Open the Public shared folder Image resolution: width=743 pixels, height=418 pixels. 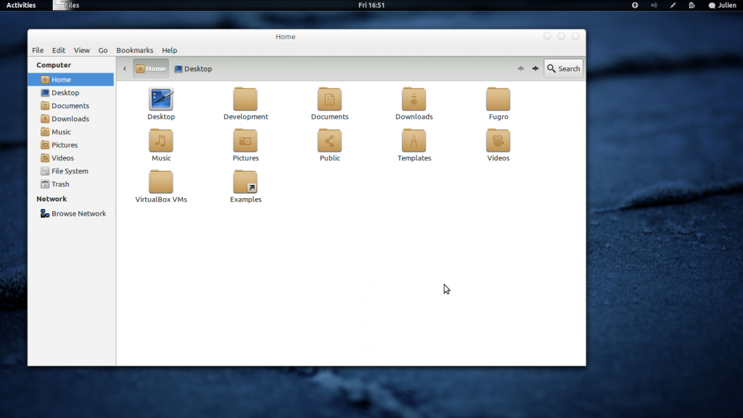329,141
